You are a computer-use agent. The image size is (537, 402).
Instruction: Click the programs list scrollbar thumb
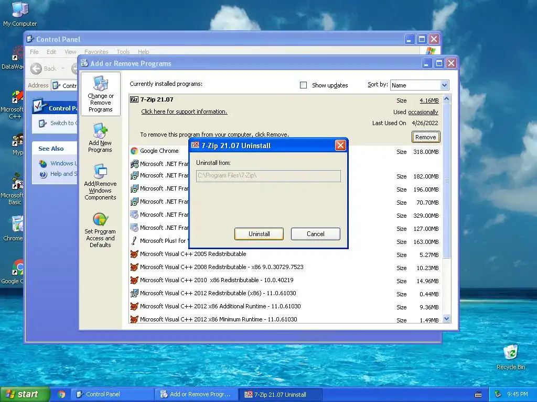pyautogui.click(x=447, y=180)
